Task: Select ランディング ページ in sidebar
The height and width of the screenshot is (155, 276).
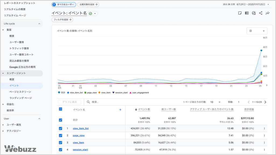Action: coord(20,98)
